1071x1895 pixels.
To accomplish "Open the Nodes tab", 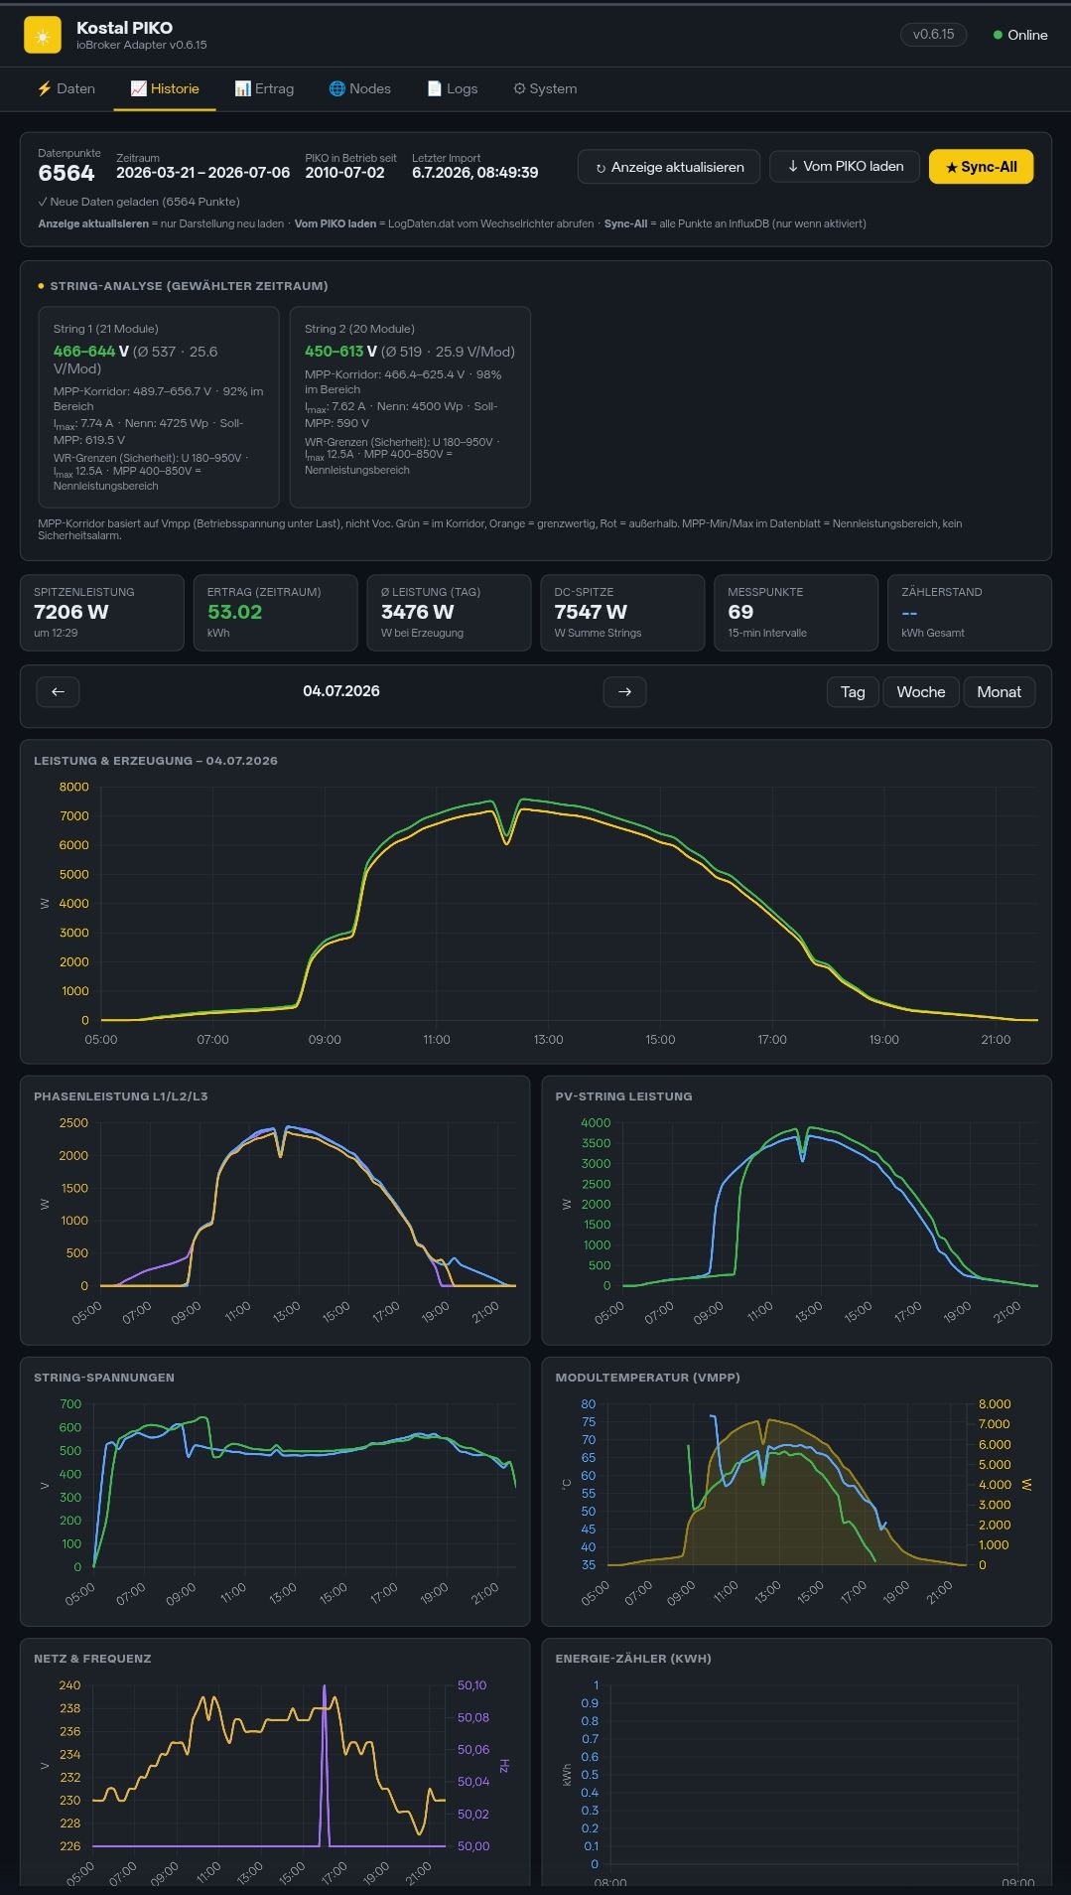I will [x=359, y=88].
